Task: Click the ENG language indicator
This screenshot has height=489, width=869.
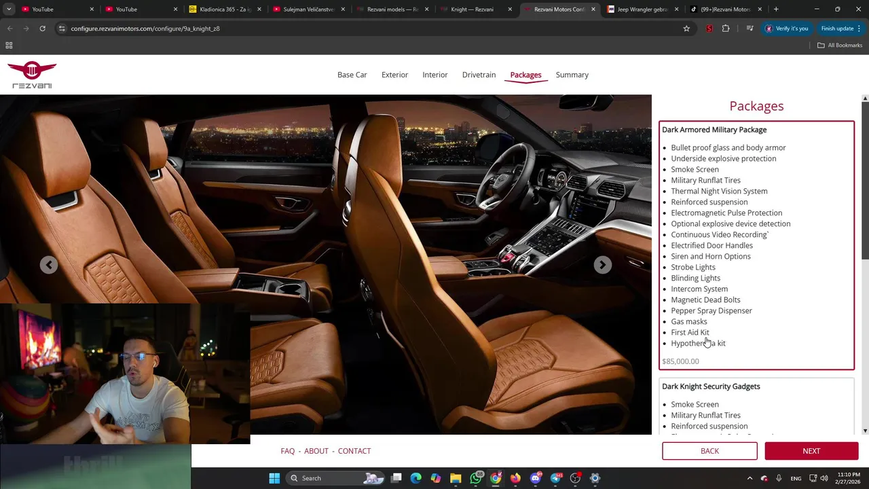Action: point(796,478)
